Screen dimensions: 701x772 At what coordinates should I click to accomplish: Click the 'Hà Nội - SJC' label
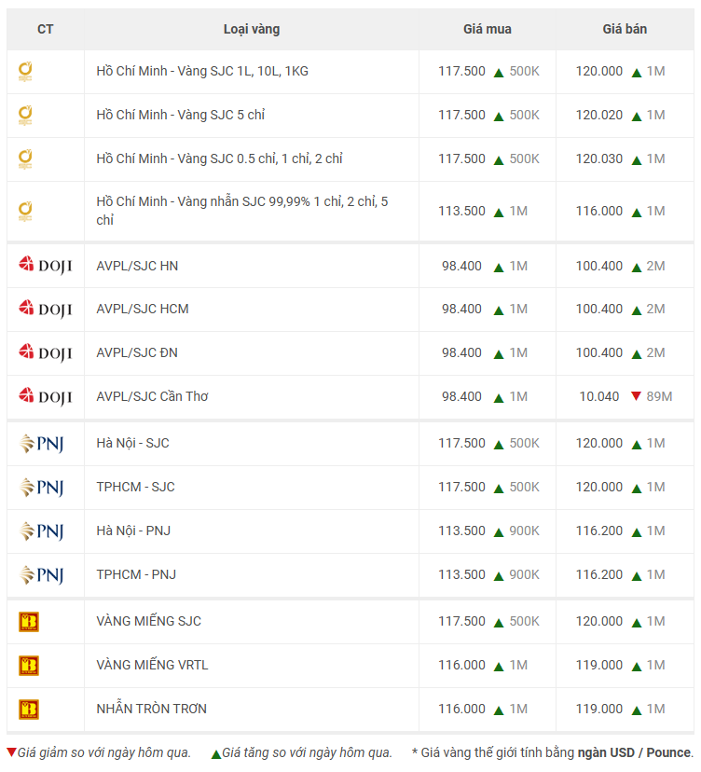click(x=133, y=444)
